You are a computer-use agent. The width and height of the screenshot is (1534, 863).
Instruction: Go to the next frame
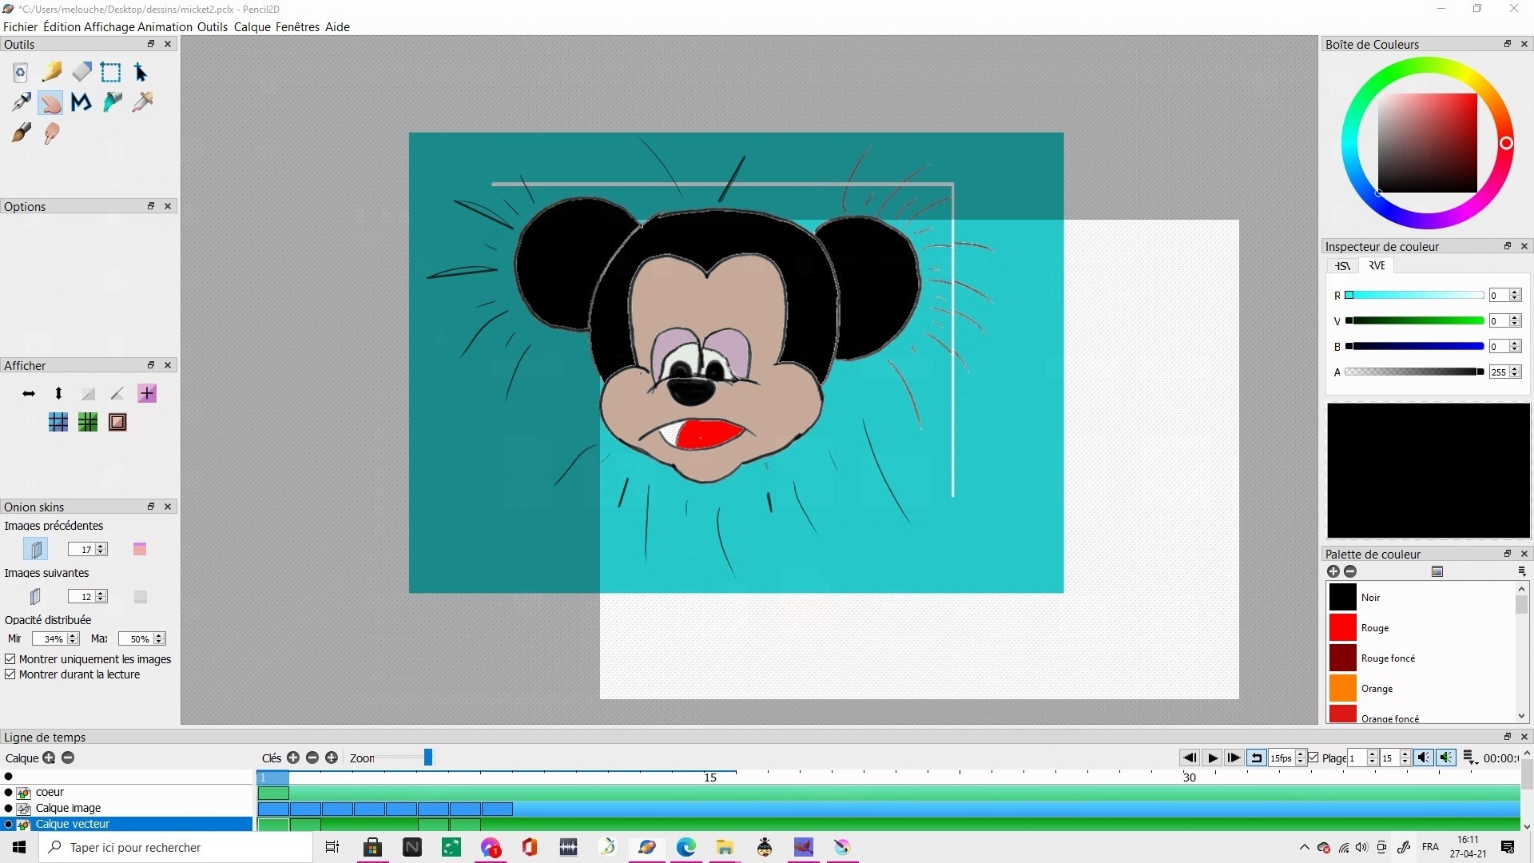click(1234, 758)
